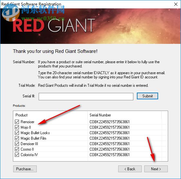Disable the Denoiser III checkbox
Image resolution: width=181 pixels, height=179 pixels.
(x=17, y=144)
